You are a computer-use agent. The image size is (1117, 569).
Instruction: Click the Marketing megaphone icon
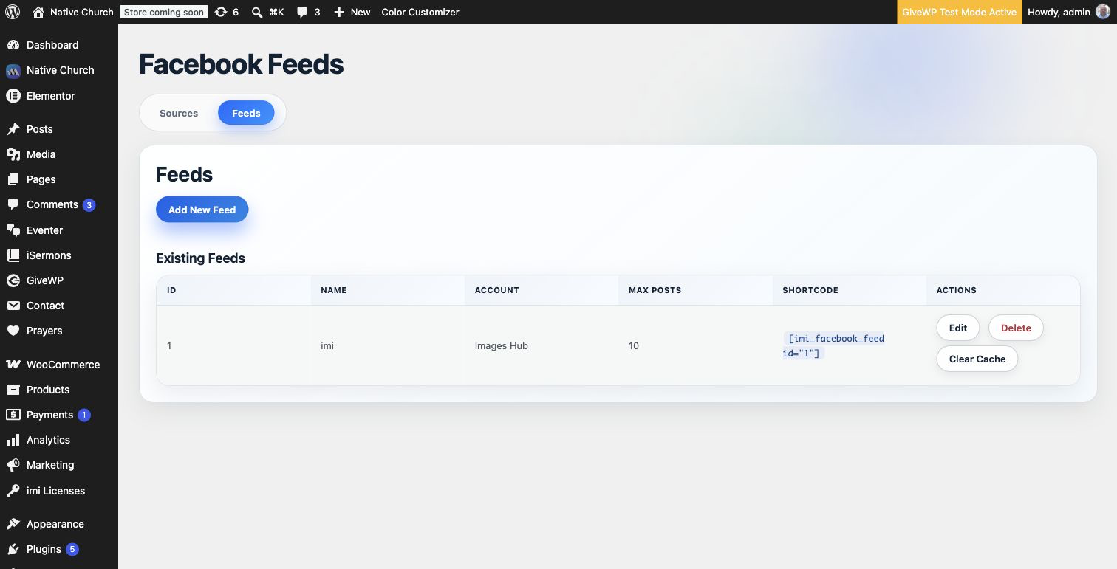click(x=13, y=465)
